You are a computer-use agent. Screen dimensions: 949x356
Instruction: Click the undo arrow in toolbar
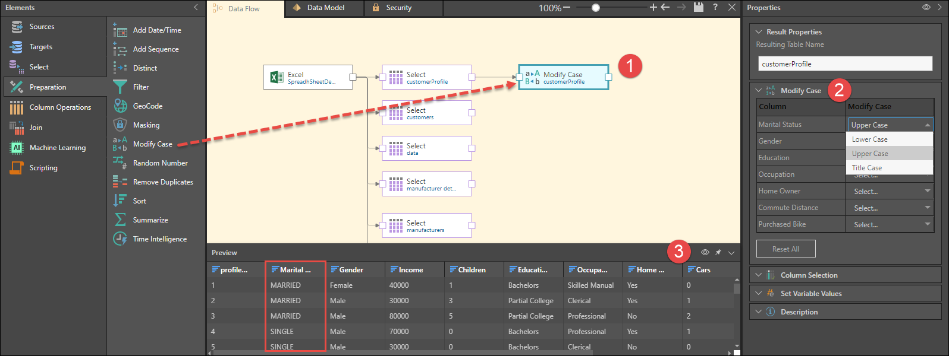(665, 7)
